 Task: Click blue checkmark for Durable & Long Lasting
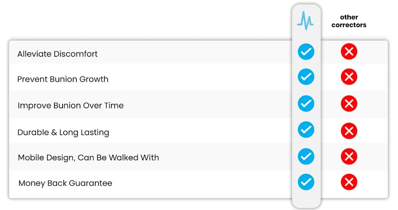point(306,130)
